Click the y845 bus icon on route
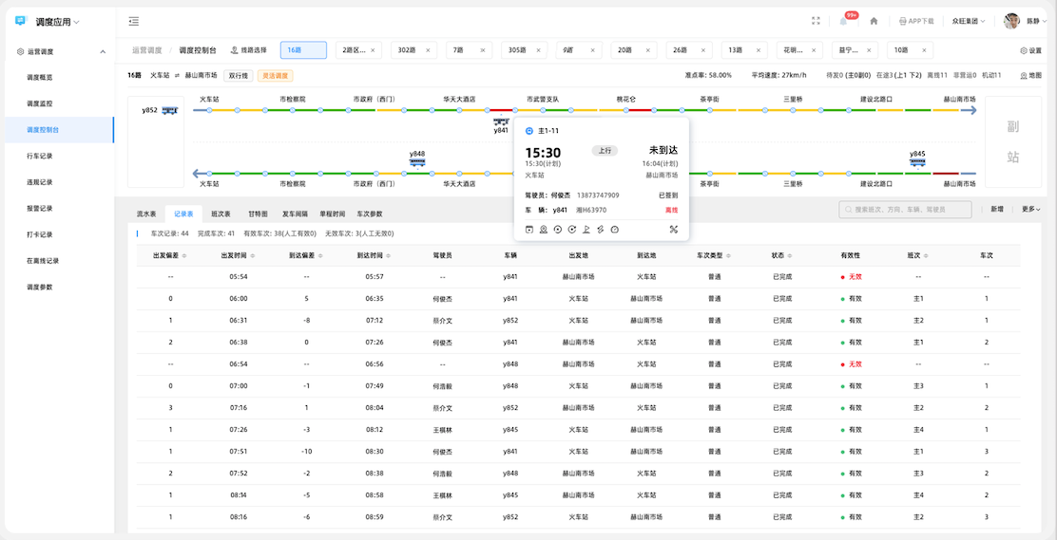 click(x=916, y=162)
